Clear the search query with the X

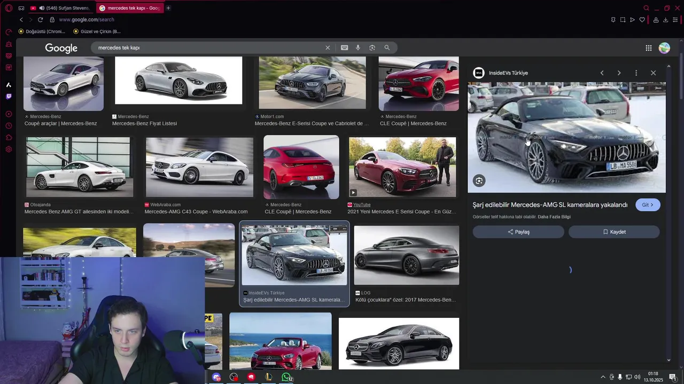(x=328, y=47)
